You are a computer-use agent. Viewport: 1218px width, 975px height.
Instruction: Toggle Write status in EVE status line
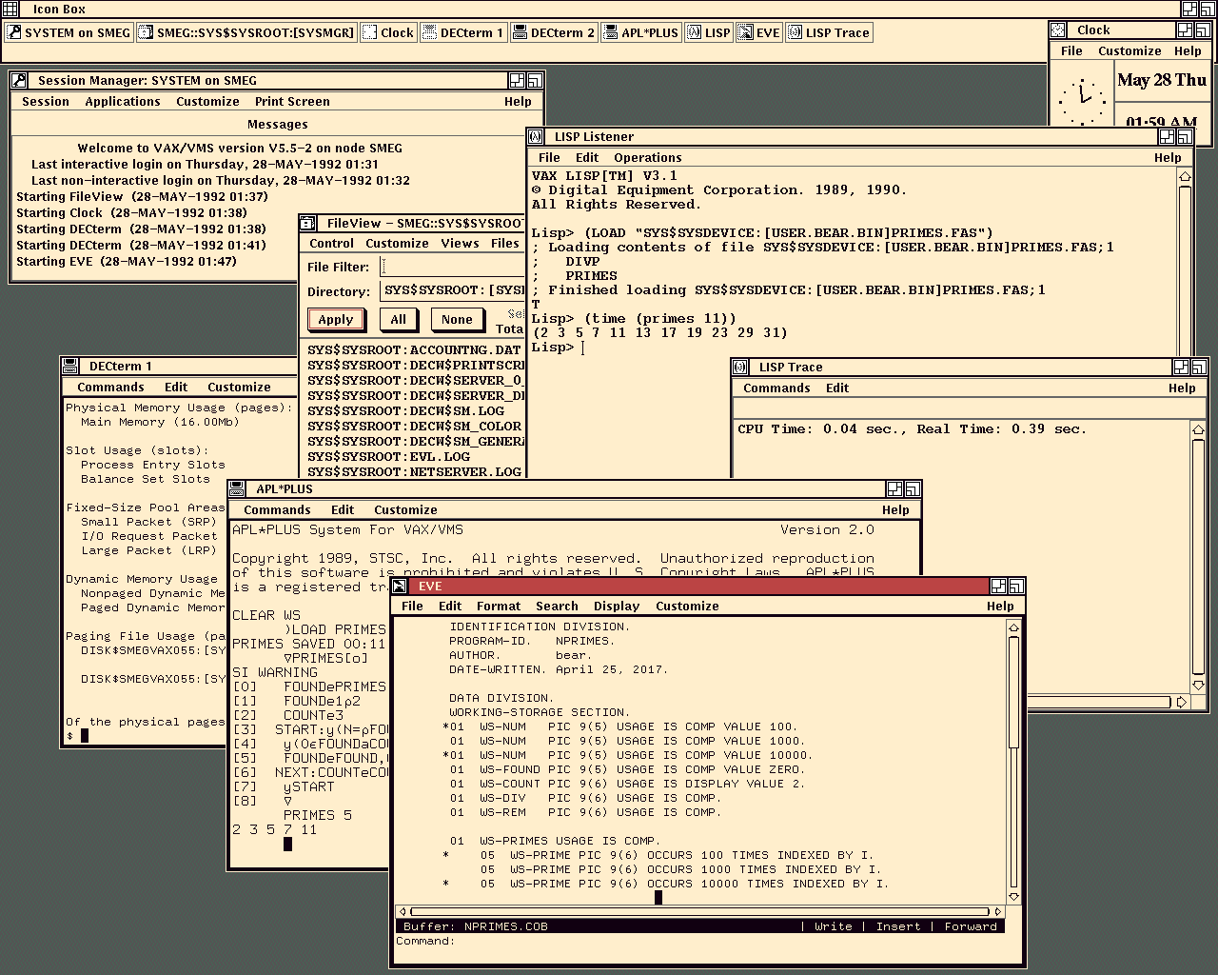pos(834,926)
